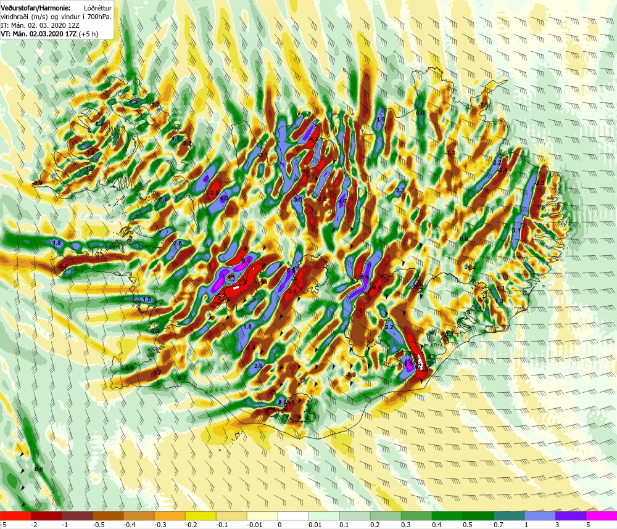
Task: Click the dark green swatch between 0.4 and 0.5
Action: [x=447, y=516]
